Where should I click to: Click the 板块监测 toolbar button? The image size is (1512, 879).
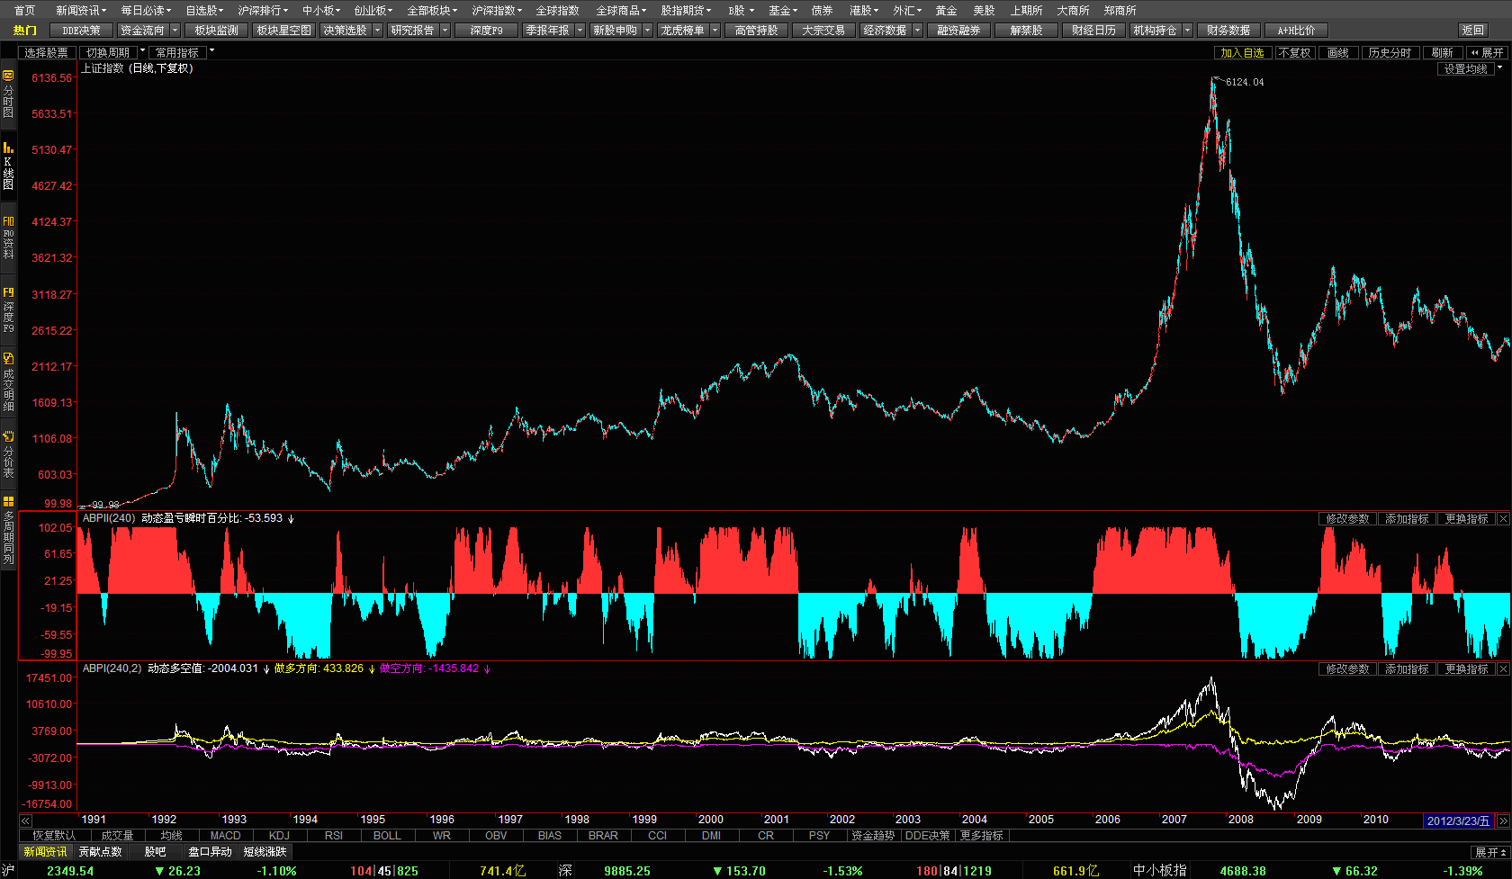(x=216, y=31)
